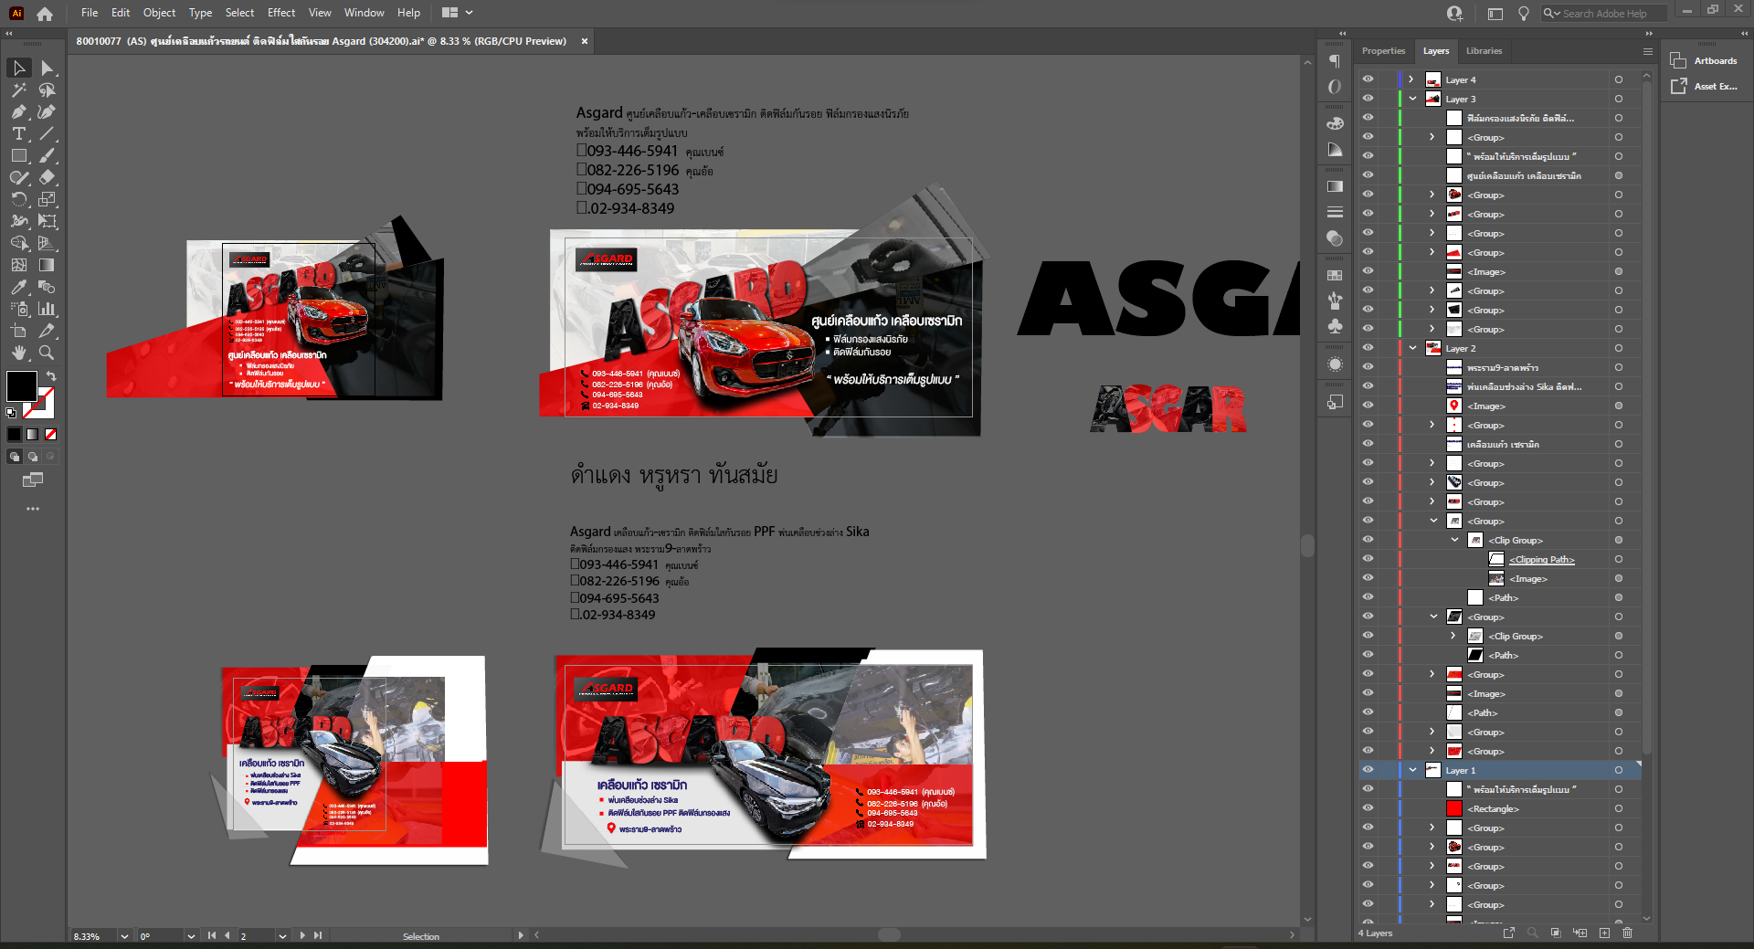Collapse Layer 2 contents
The height and width of the screenshot is (949, 1754).
click(x=1412, y=348)
